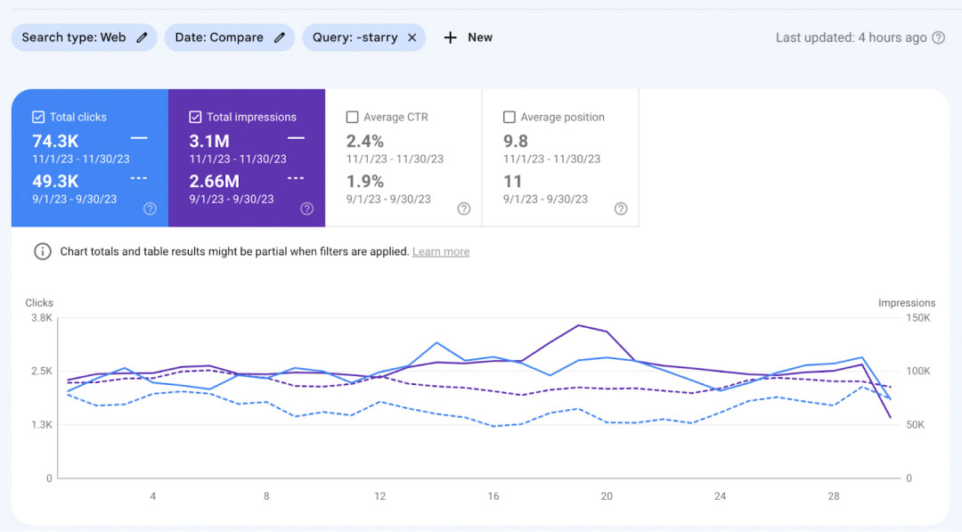
Task: Click pencil icon on Date Compare filter
Action: click(280, 37)
